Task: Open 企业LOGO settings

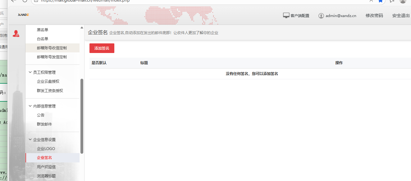Action: pos(46,149)
